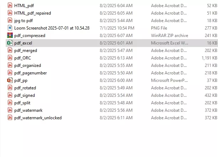Select the pdf_organized file name
Screen dimensions: 218x157
(27, 66)
